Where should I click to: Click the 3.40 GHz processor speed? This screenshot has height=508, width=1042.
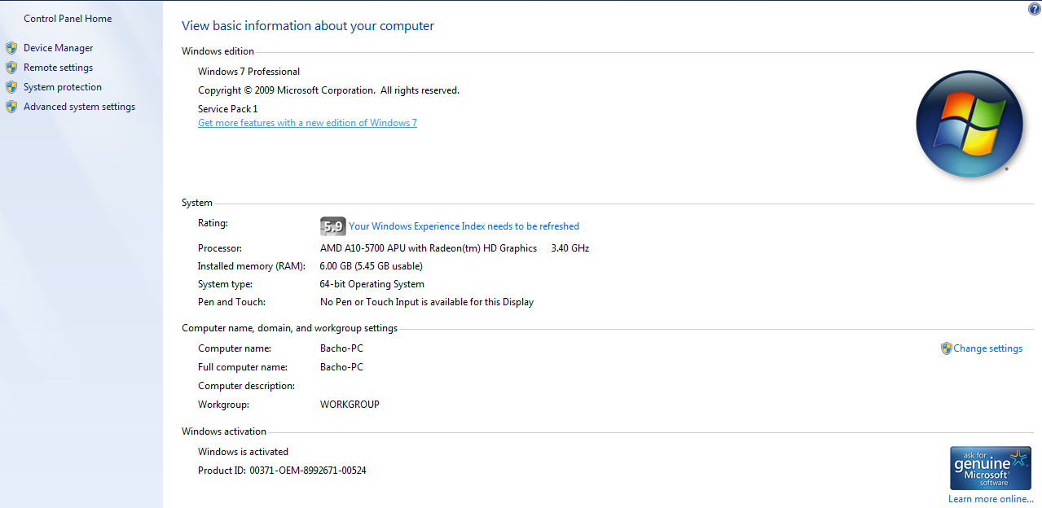(570, 248)
